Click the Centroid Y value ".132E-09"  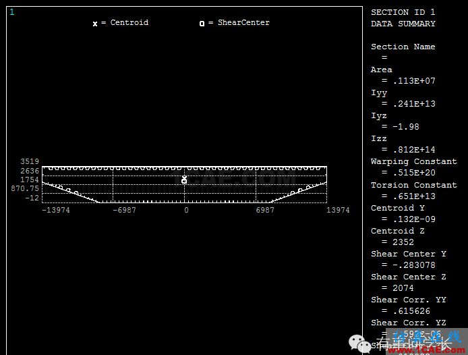tap(414, 219)
